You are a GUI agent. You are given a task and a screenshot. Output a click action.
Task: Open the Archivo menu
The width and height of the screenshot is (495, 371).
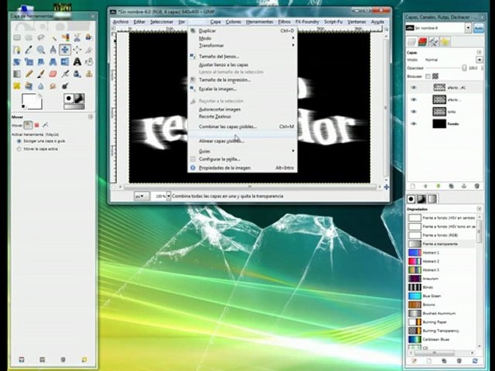[121, 22]
